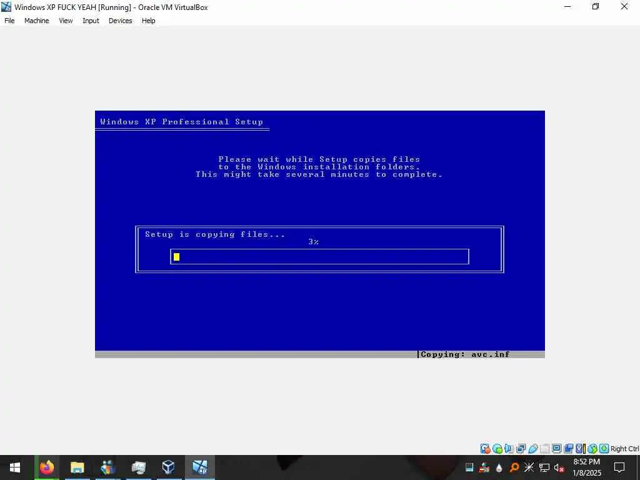The width and height of the screenshot is (640, 480).
Task: Open the Windows Start menu
Action: 15,467
